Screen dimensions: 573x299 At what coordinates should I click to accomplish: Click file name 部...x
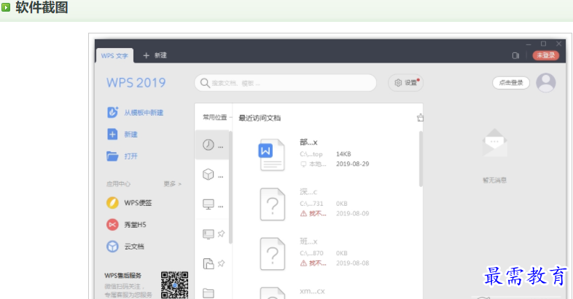(x=308, y=142)
